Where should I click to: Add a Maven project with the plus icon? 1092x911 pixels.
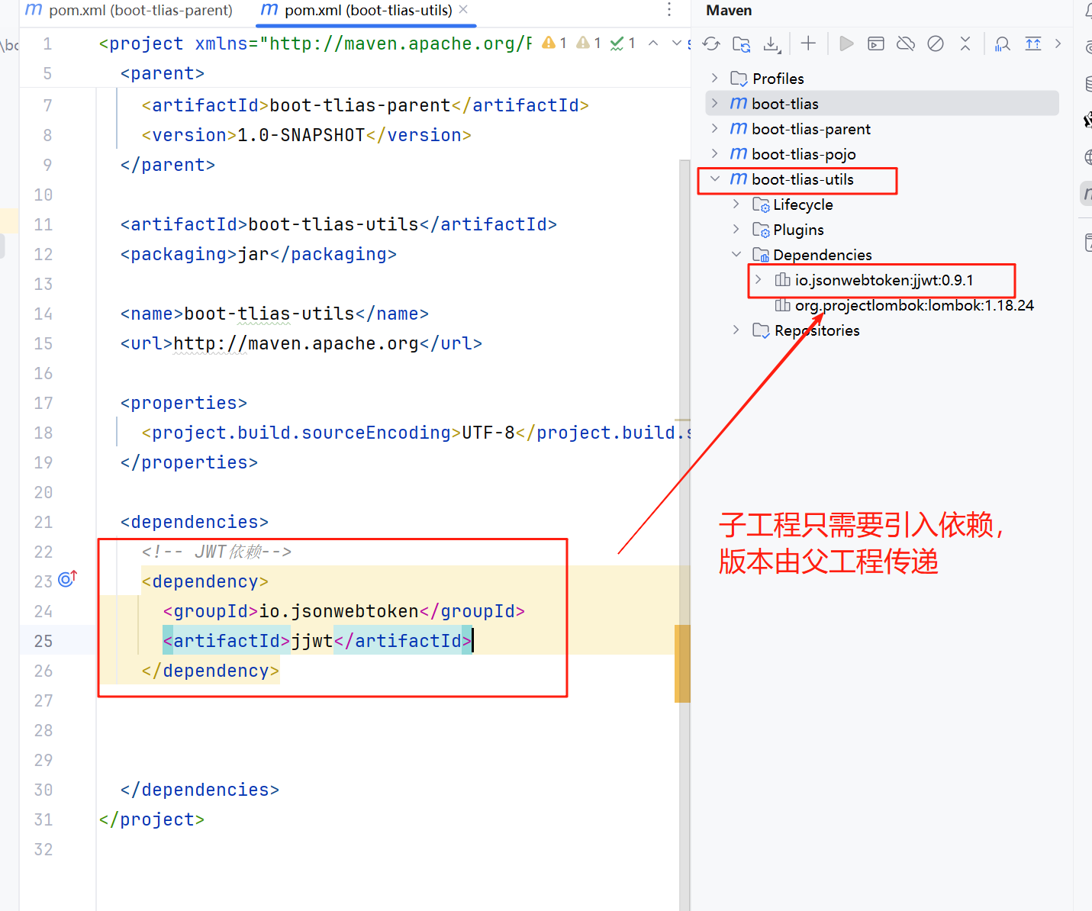pos(808,43)
